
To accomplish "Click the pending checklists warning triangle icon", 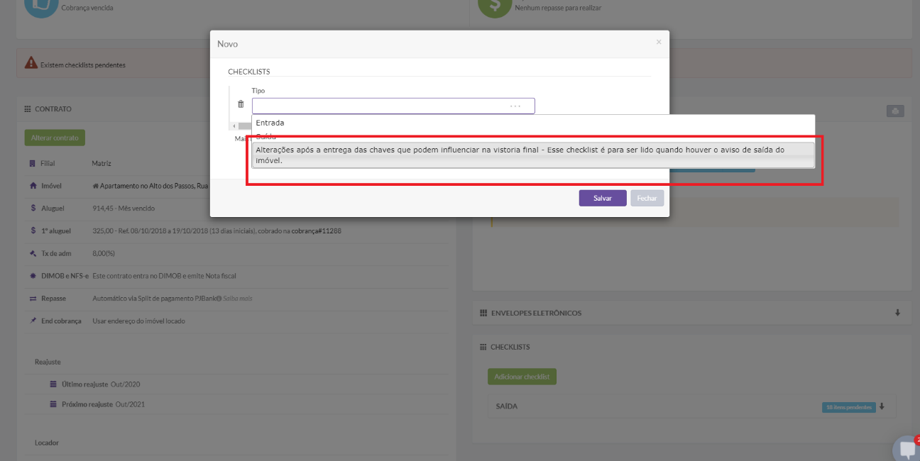I will (31, 63).
